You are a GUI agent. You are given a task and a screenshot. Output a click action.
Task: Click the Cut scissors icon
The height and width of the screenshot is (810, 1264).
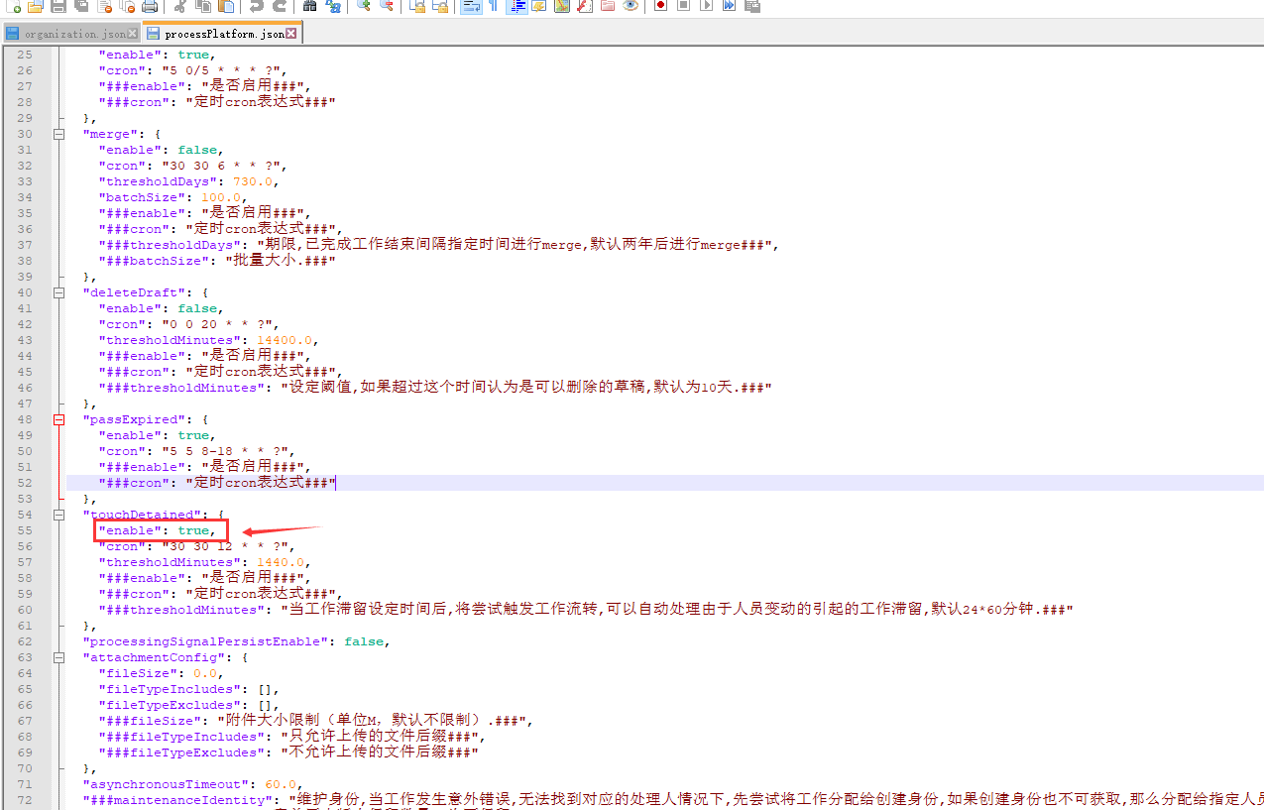(x=179, y=6)
